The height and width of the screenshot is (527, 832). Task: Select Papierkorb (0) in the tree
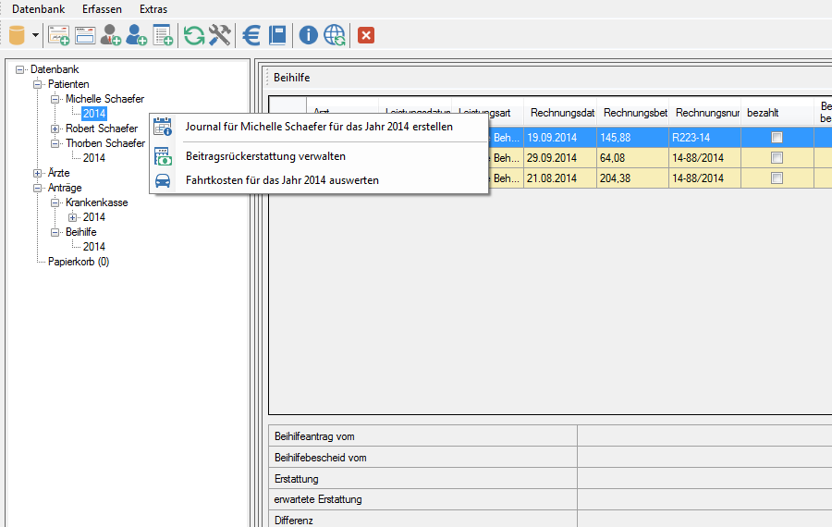(79, 262)
